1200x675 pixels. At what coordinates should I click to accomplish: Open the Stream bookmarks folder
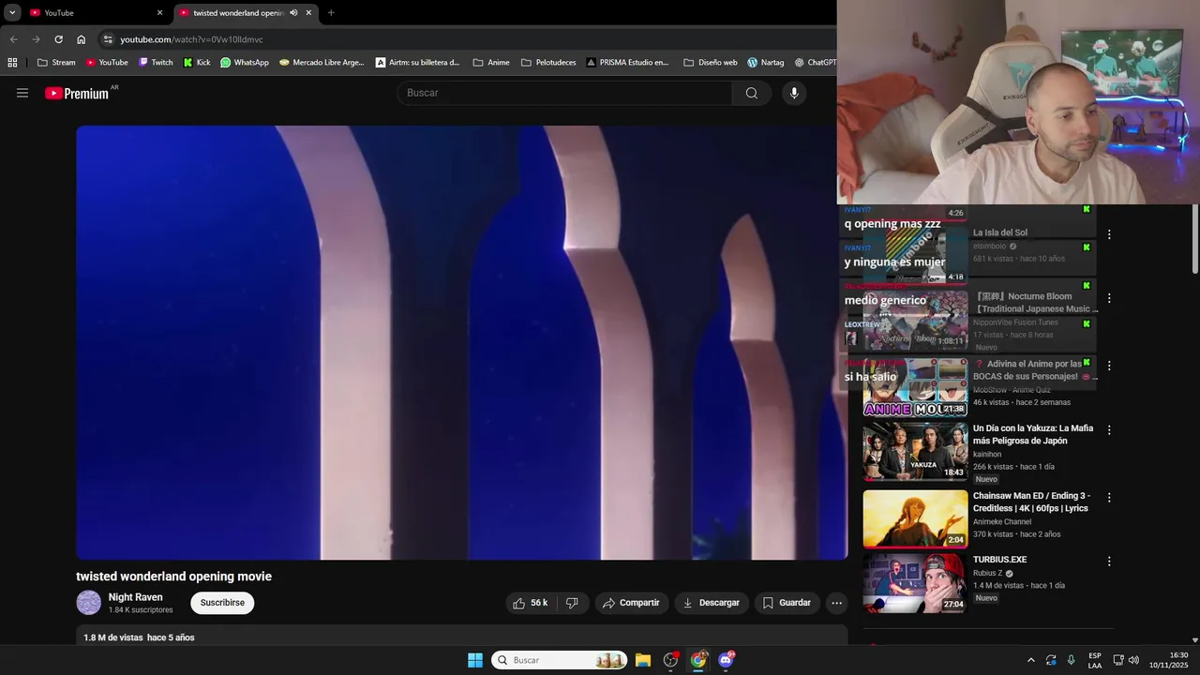[x=56, y=63]
